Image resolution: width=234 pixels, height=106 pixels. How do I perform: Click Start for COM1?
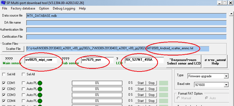(141, 83)
